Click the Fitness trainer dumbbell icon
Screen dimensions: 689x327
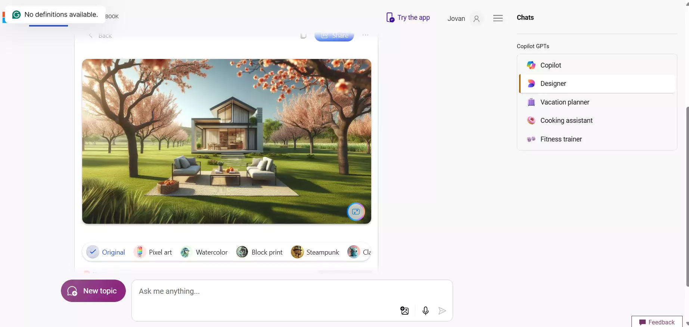click(x=531, y=139)
